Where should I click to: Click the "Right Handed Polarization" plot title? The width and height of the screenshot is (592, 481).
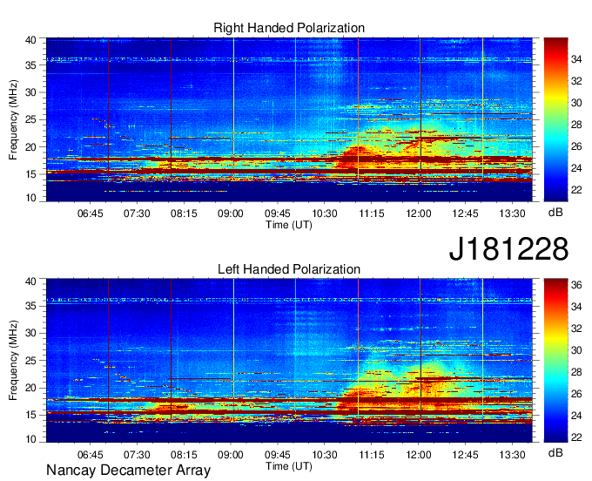289,28
